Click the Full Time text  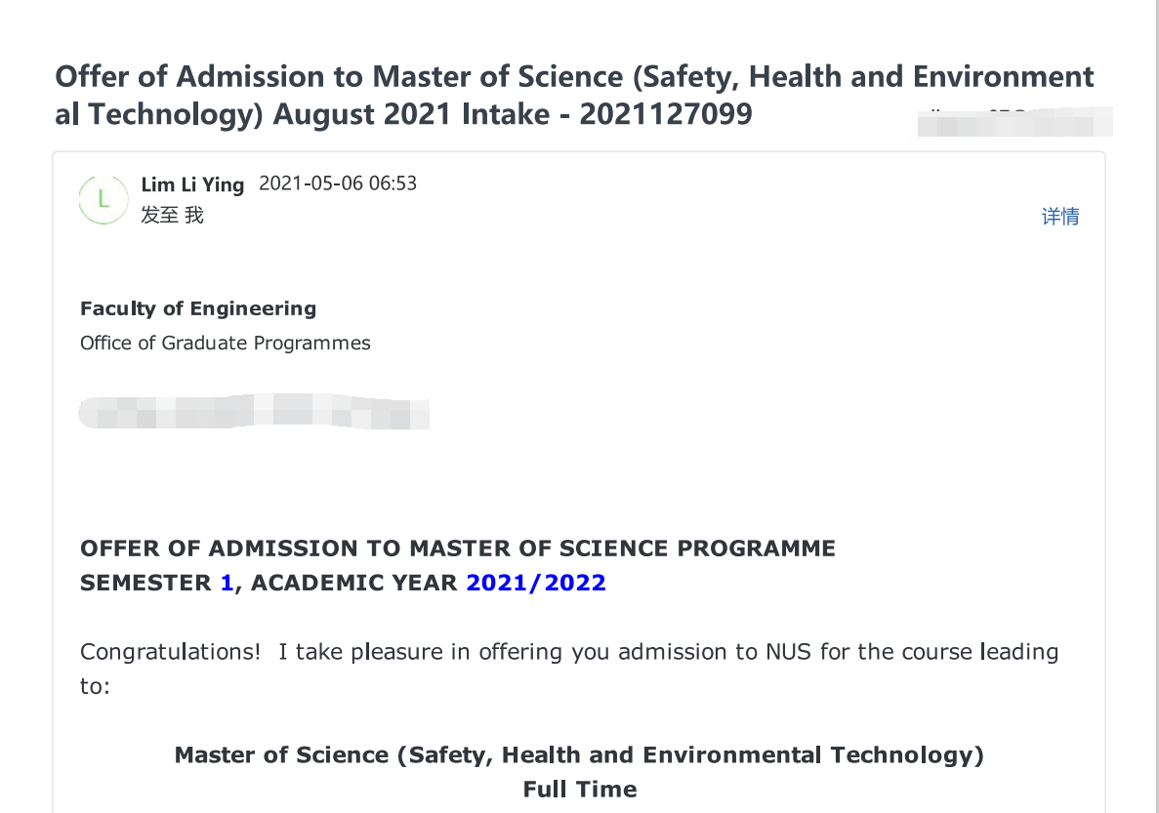[x=580, y=789]
